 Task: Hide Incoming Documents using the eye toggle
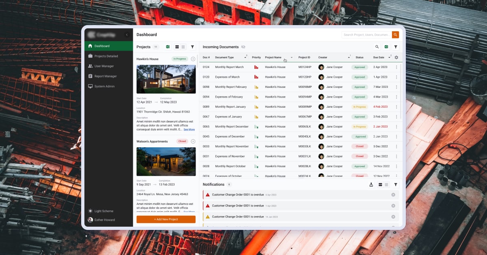(243, 47)
